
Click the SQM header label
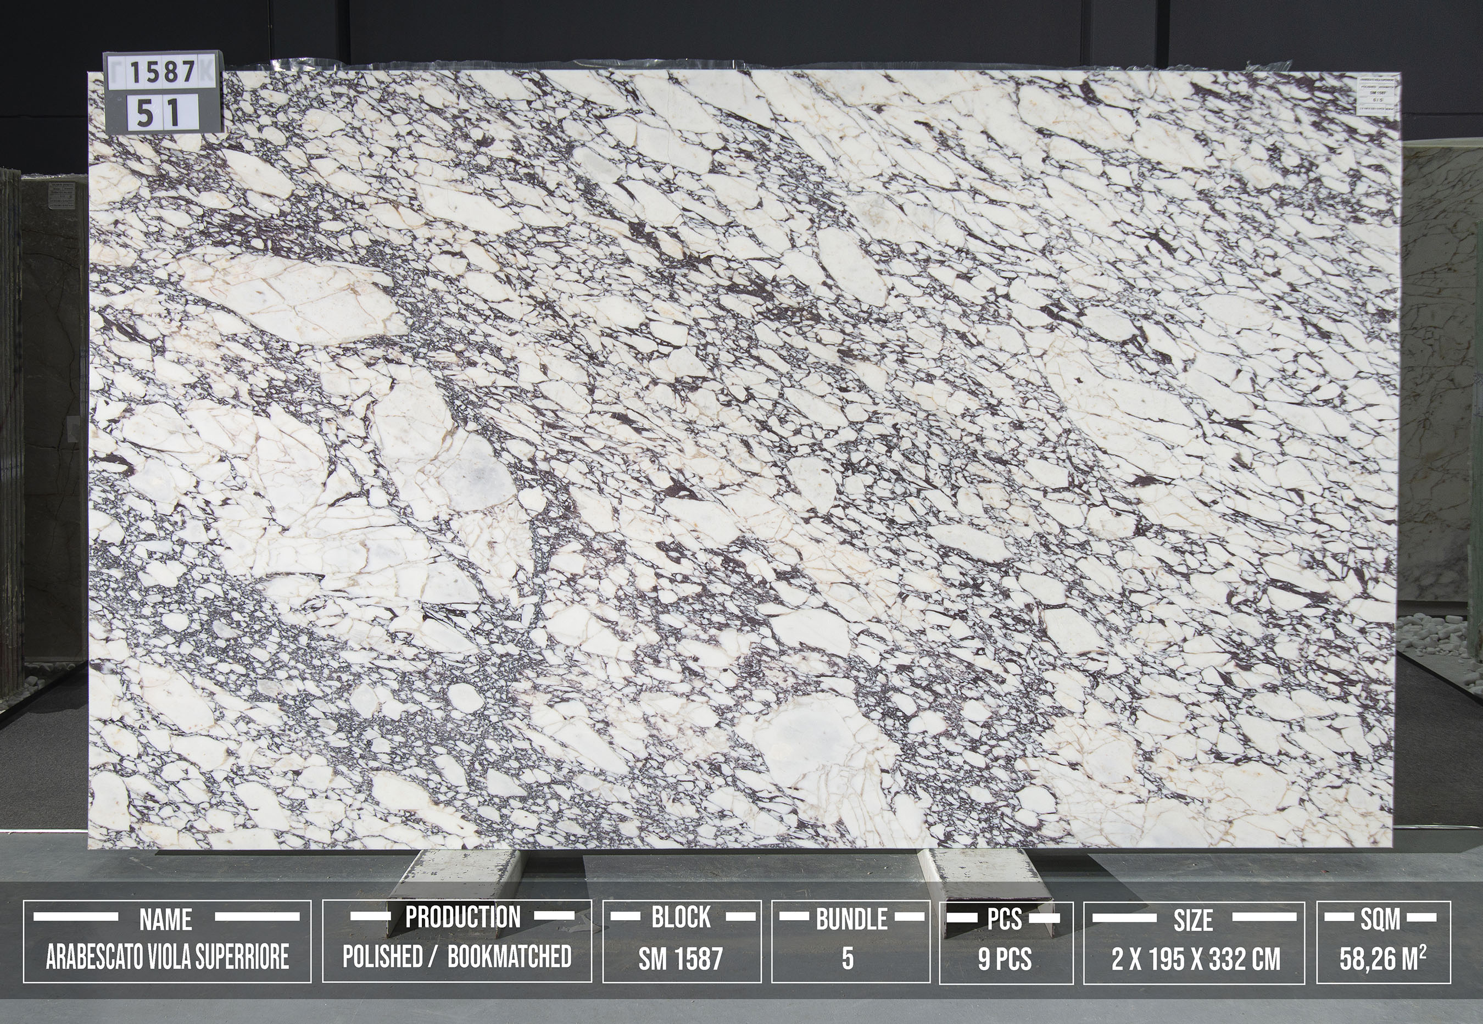click(x=1380, y=920)
